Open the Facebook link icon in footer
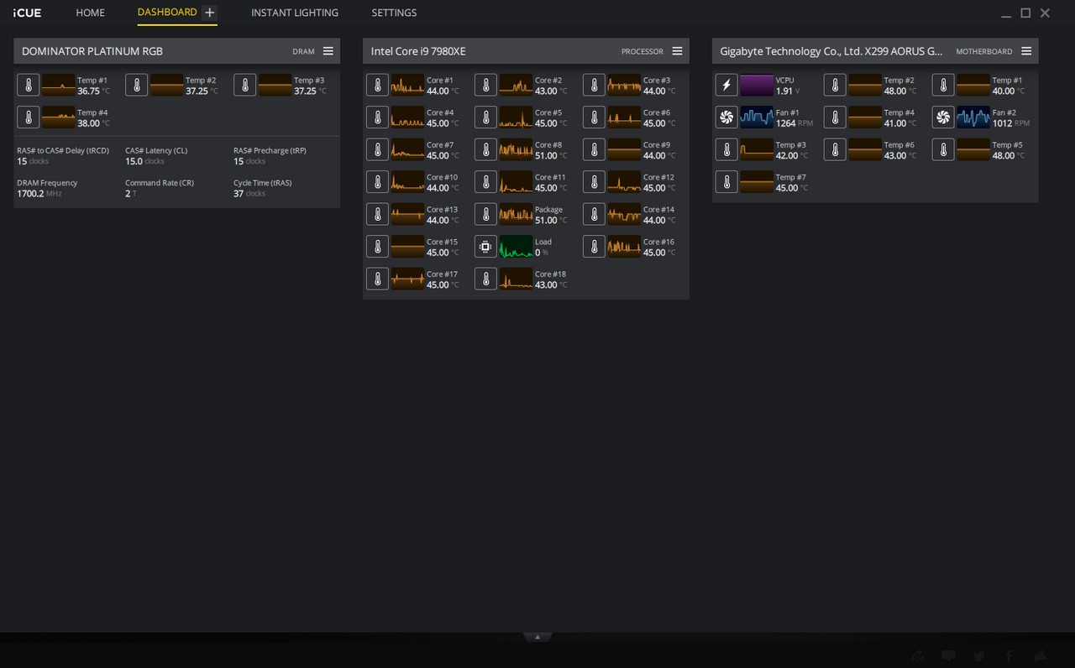The width and height of the screenshot is (1075, 668). pos(1009,655)
